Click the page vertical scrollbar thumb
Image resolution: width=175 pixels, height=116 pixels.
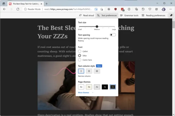173,25
